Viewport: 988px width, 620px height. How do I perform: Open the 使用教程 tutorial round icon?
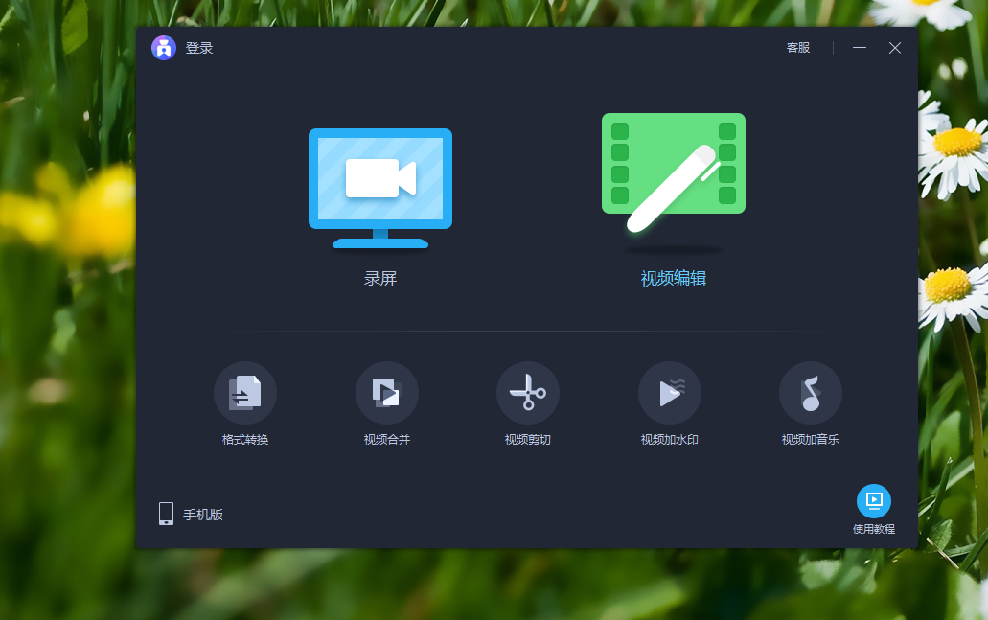pyautogui.click(x=874, y=501)
